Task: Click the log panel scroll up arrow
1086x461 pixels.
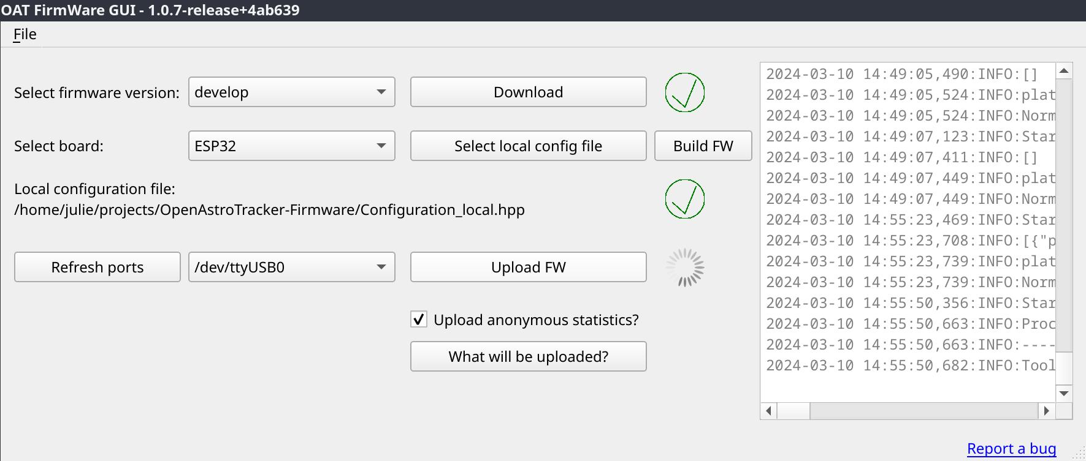Action: click(x=1064, y=71)
